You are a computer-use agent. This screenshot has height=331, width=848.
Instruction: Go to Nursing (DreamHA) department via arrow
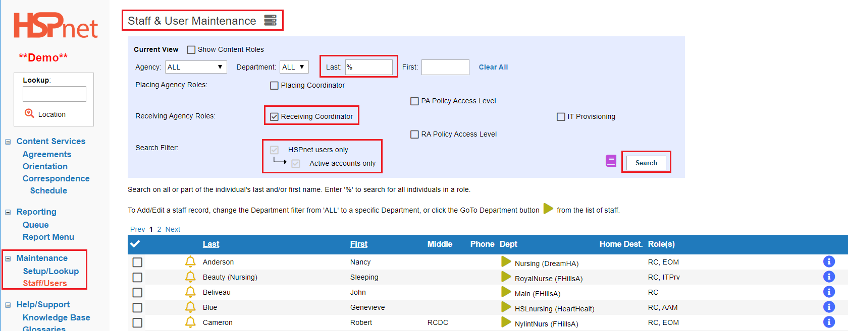(x=506, y=261)
